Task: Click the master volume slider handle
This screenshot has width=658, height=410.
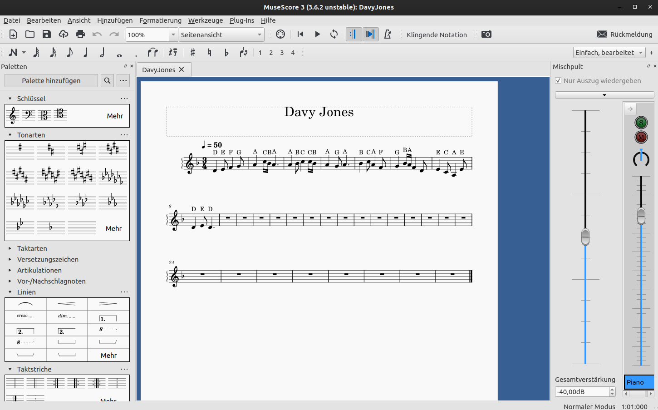Action: (585, 237)
